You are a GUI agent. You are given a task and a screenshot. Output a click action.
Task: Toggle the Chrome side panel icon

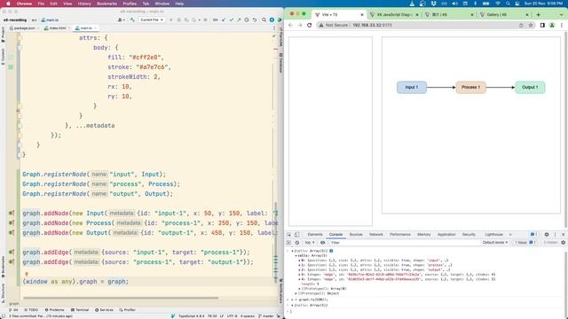[542, 26]
